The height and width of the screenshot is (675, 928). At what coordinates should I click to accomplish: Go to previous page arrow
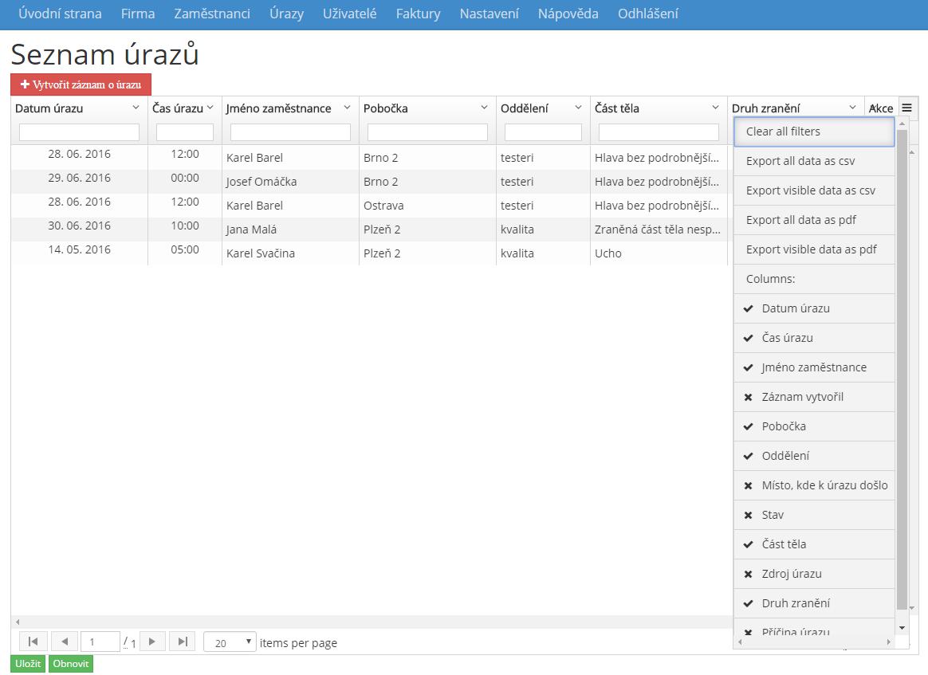[x=65, y=642]
